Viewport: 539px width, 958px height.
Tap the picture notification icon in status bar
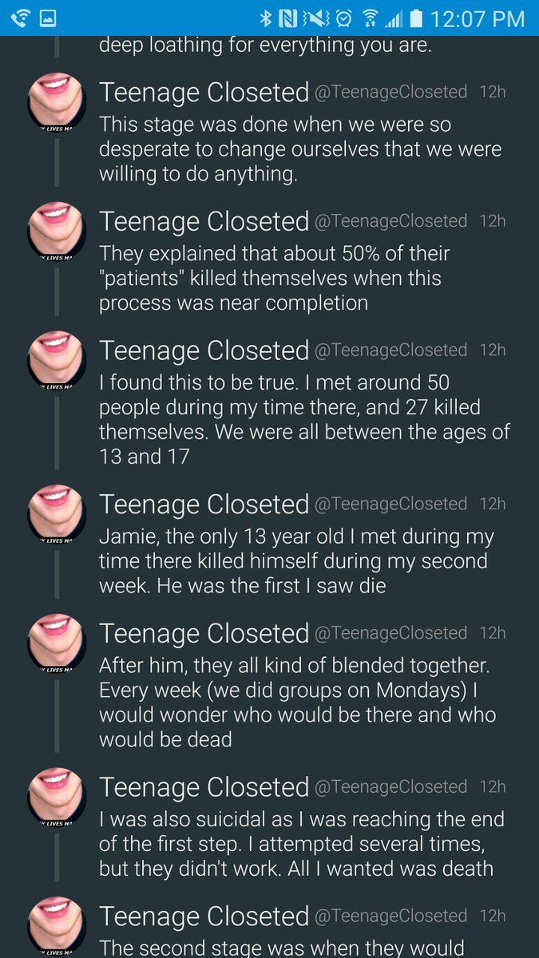tap(50, 17)
